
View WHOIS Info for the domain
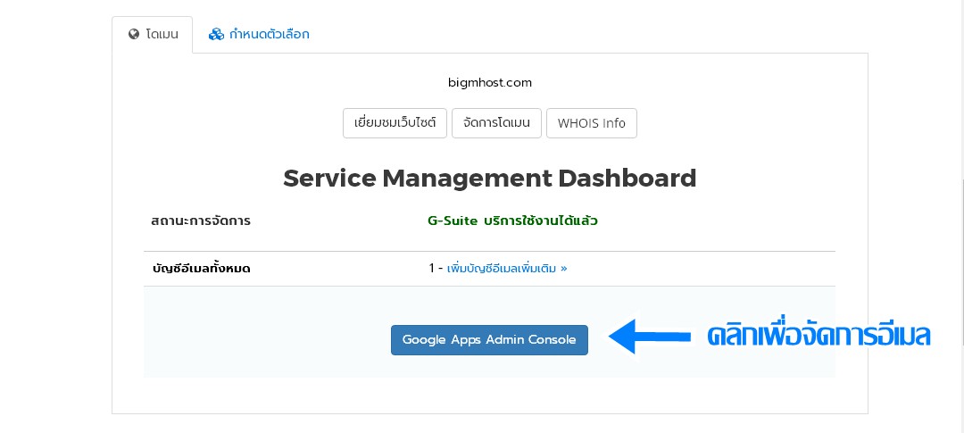[x=592, y=123]
